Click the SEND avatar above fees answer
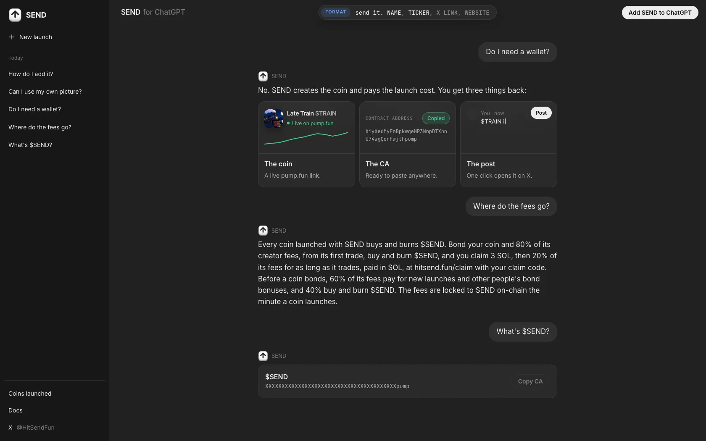 click(x=263, y=231)
